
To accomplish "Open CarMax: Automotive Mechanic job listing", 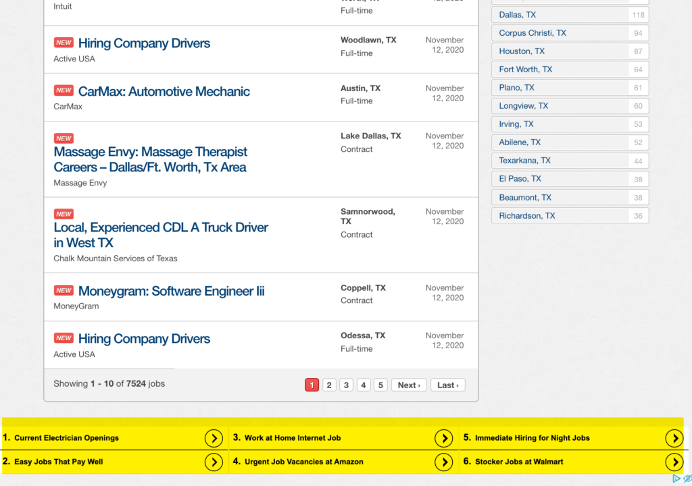I will tap(164, 91).
